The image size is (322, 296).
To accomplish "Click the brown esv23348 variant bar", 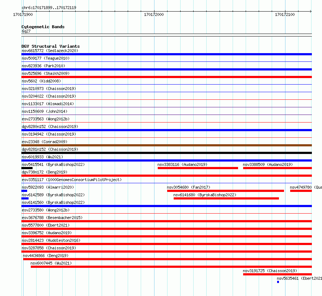I will (166, 145).
